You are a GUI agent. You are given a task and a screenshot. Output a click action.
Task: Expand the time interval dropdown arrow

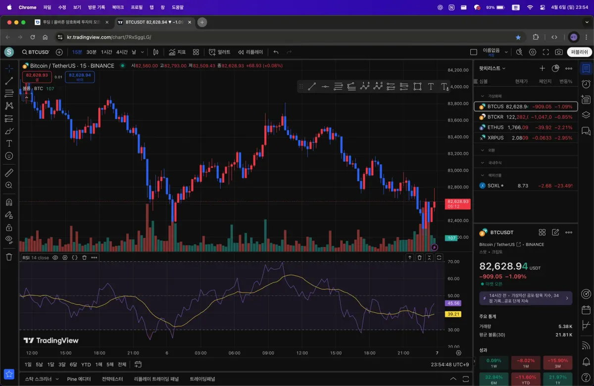point(142,52)
